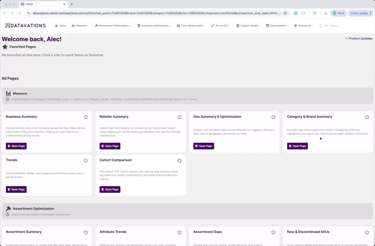This screenshot has height=246, width=375.
Task: Go back in browser history
Action: (4, 13)
